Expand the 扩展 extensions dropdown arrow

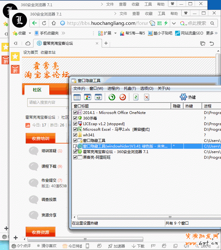[x=115, y=33]
